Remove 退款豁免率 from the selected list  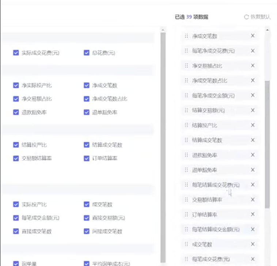pyautogui.click(x=253, y=155)
